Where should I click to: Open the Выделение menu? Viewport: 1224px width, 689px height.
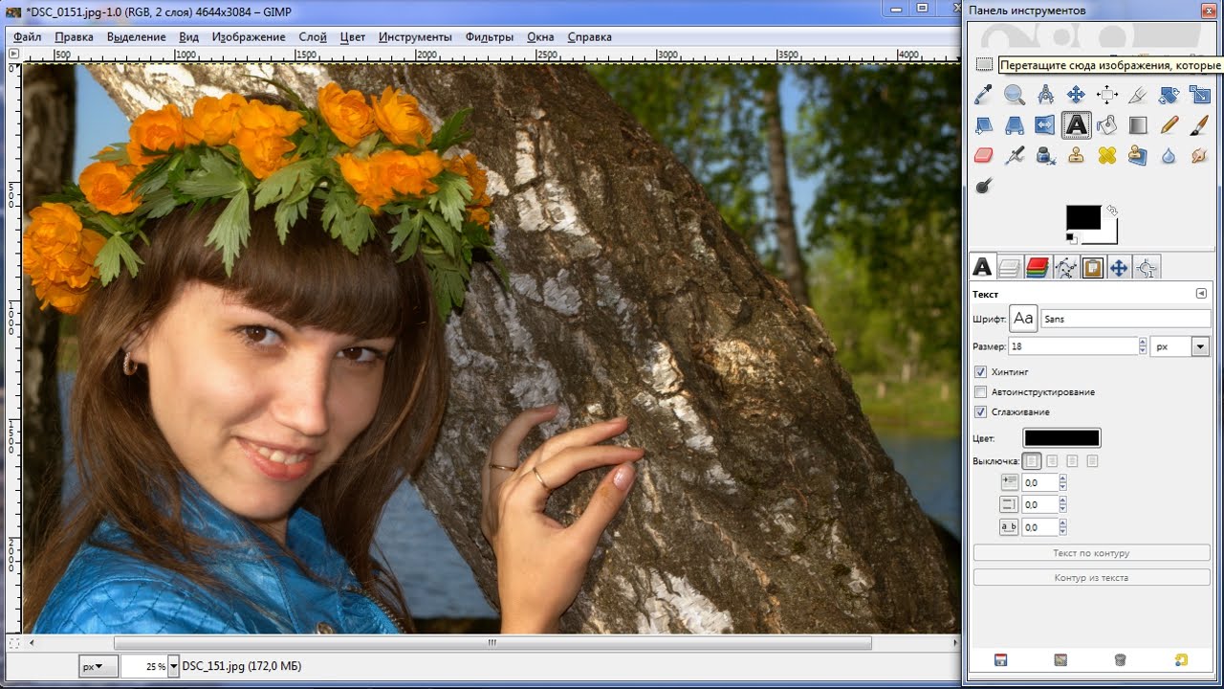[136, 37]
